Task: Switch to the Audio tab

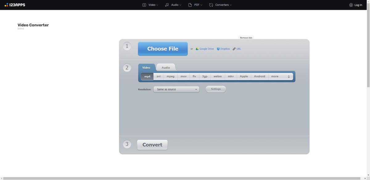Action: [166, 67]
